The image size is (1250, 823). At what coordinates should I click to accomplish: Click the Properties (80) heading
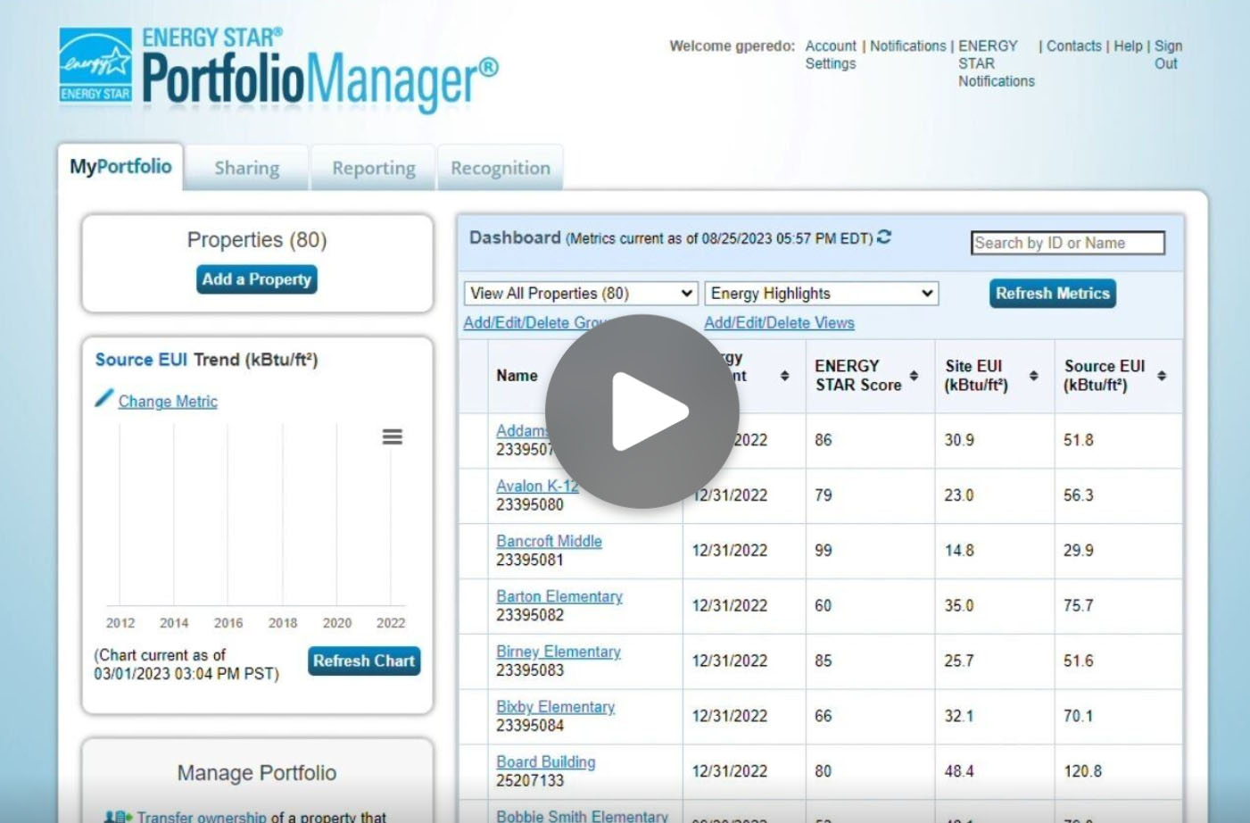pos(257,240)
